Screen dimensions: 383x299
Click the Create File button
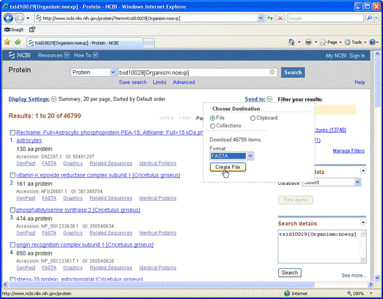228,167
